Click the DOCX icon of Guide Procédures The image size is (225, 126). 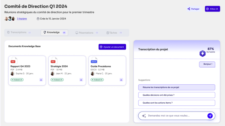[x=94, y=60]
